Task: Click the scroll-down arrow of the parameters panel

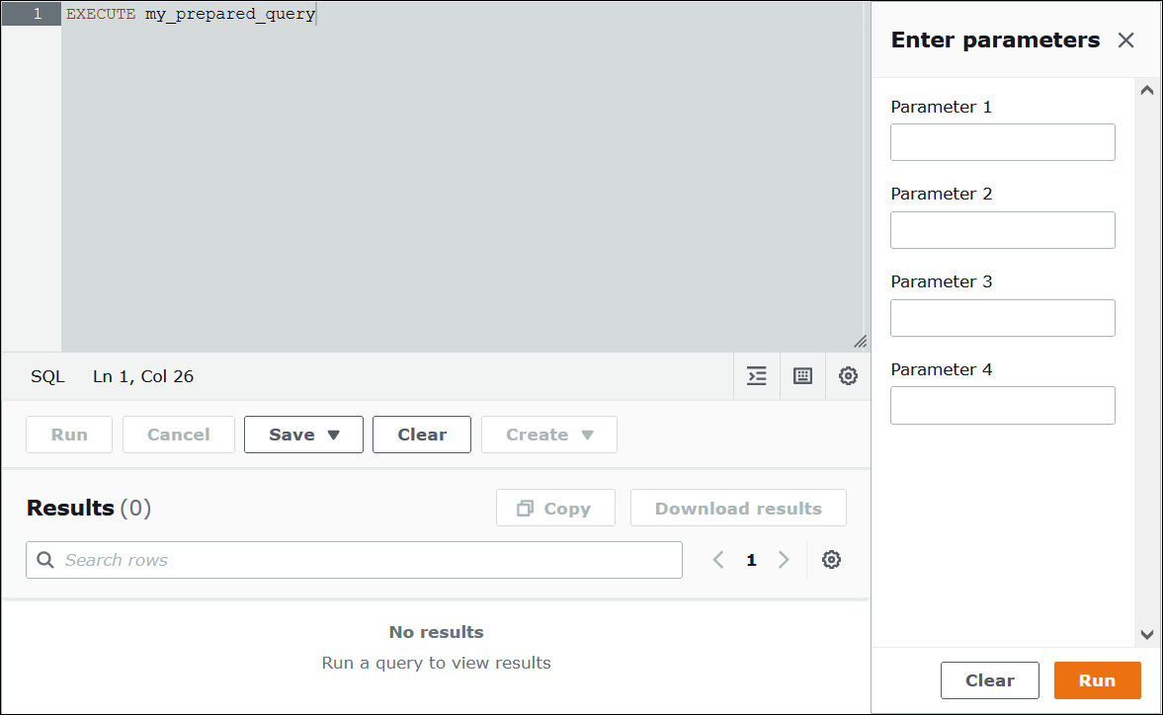Action: pyautogui.click(x=1146, y=635)
